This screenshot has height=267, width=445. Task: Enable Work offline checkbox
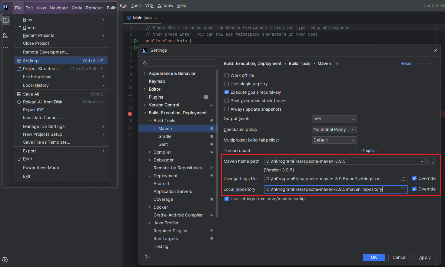point(227,75)
